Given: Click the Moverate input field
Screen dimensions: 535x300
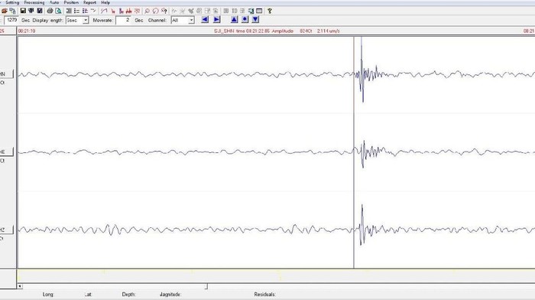Looking at the screenshot, I should (x=123, y=21).
